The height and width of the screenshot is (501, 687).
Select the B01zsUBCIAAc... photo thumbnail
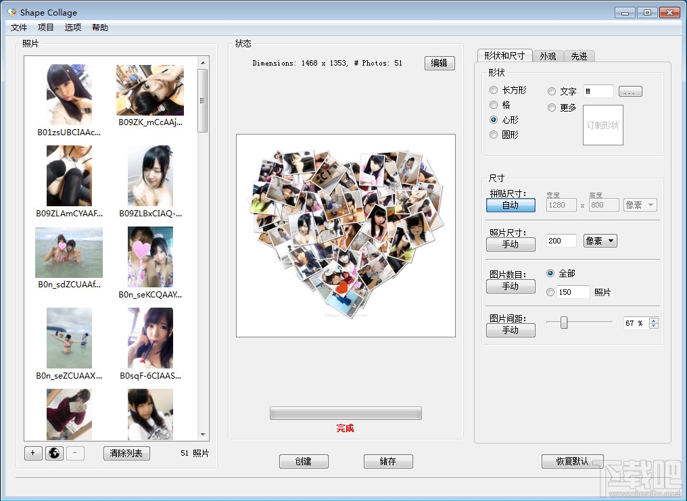pyautogui.click(x=69, y=95)
